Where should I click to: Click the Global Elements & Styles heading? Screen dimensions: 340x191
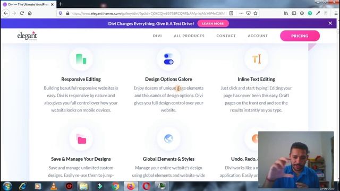click(168, 159)
